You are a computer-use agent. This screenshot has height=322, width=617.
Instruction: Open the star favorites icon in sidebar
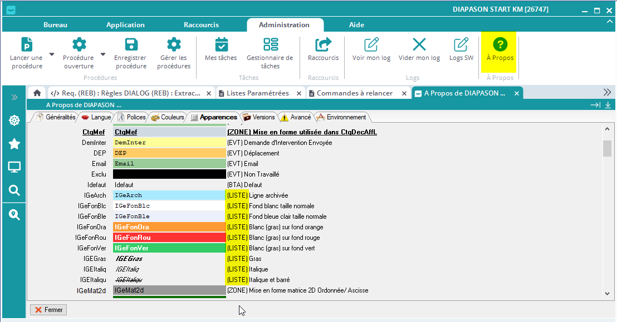pos(14,144)
